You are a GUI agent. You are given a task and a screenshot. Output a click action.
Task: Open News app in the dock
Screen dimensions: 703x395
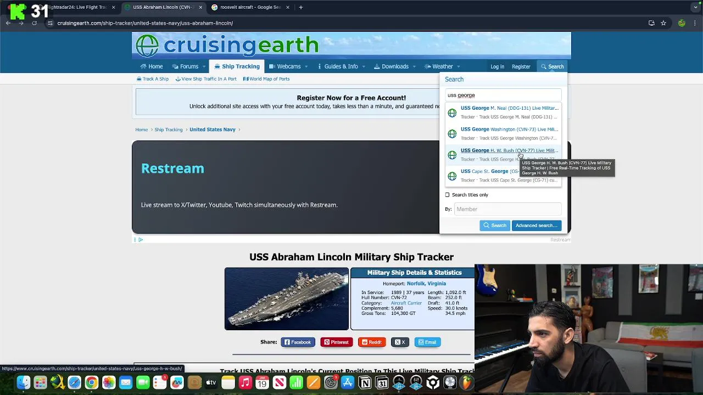[279, 382]
